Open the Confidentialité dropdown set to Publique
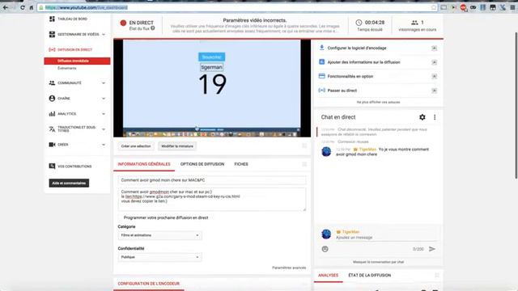Screen dimensions: 518x291 click(160, 257)
